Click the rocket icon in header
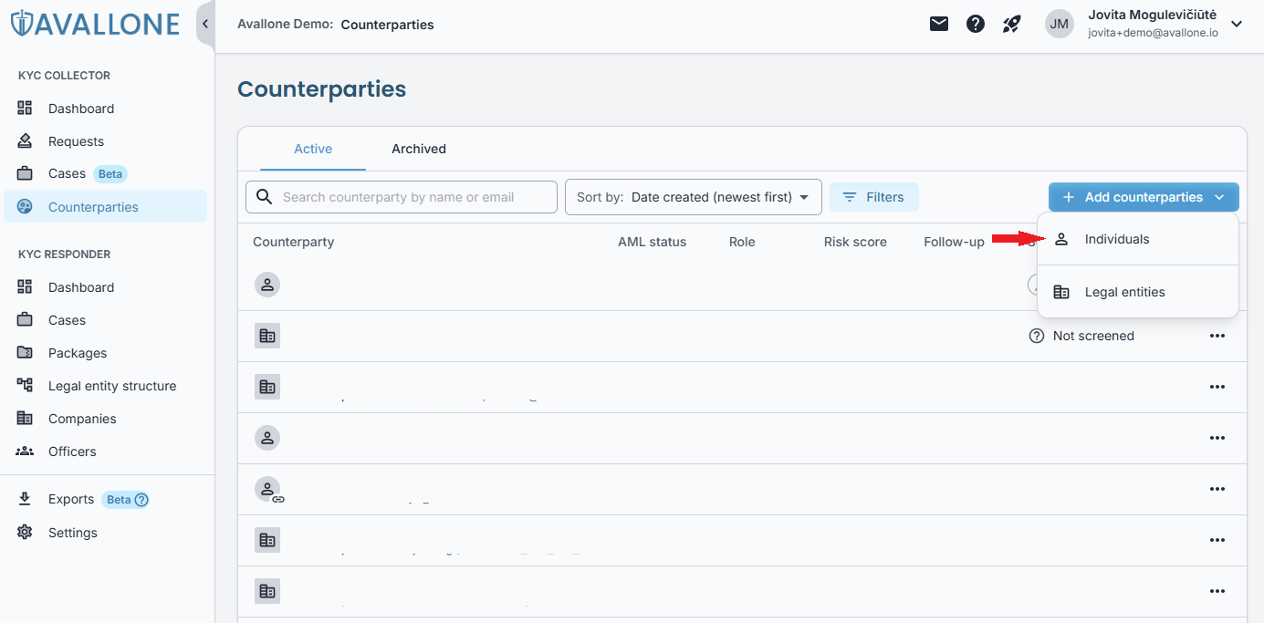The height and width of the screenshot is (623, 1264). click(x=1012, y=24)
